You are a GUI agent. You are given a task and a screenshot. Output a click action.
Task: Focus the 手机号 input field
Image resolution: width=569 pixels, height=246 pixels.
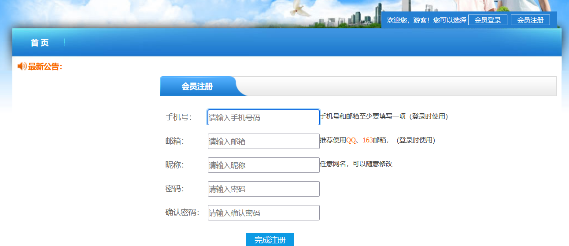coord(263,118)
